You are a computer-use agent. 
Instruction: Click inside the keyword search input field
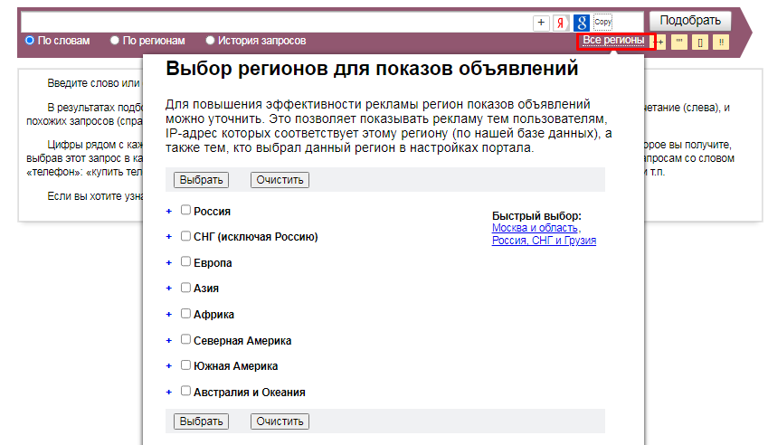click(271, 22)
